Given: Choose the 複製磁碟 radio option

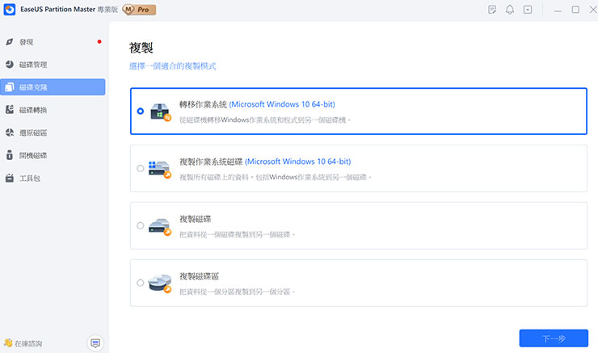Looking at the screenshot, I should tap(141, 225).
